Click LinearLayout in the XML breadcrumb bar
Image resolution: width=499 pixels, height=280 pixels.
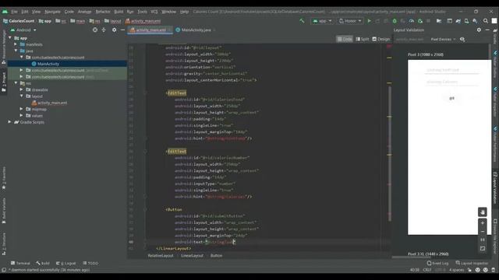click(x=192, y=256)
